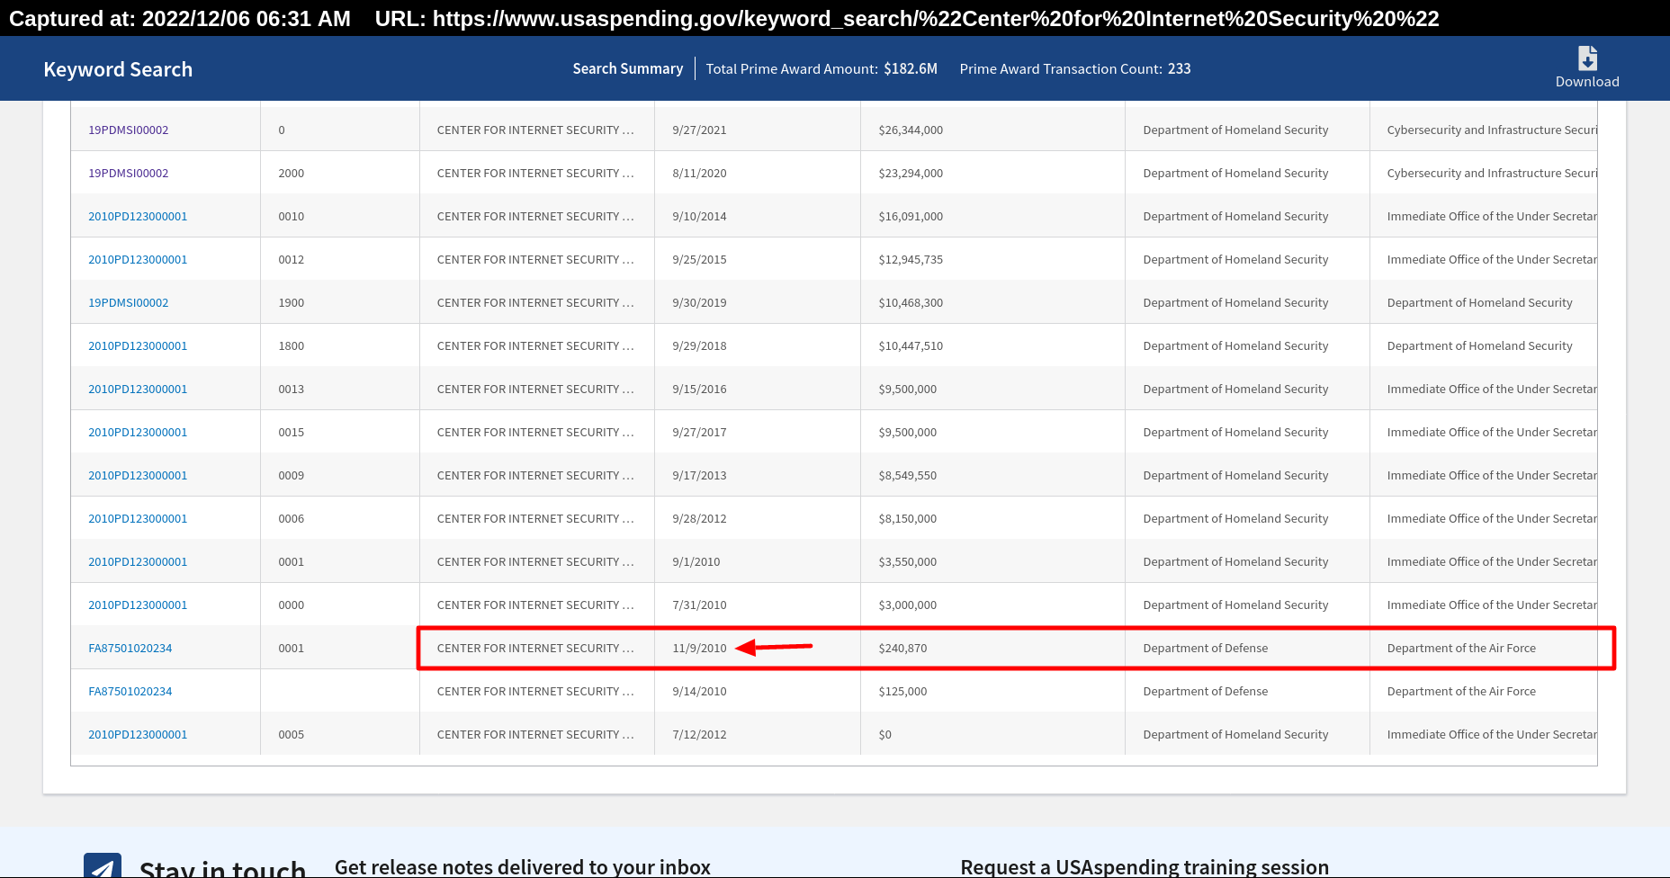Click the 9/25/2015 action date cell
Viewport: 1670px width, 878px height.
(758, 259)
